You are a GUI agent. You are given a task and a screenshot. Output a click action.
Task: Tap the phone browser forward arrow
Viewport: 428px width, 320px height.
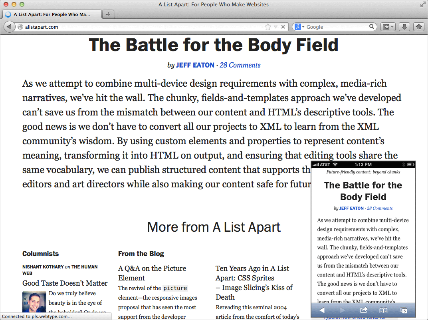click(x=342, y=310)
